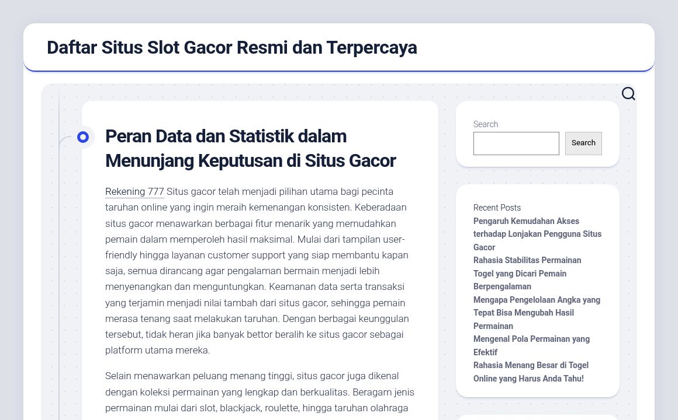Open 'Rahasia Stabilitas Permainan Togel yang Dicari Pemain'
Viewport: 678px width, 420px height.
coord(527,273)
